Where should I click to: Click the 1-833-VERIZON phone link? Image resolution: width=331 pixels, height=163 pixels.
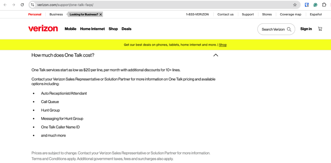[197, 14]
